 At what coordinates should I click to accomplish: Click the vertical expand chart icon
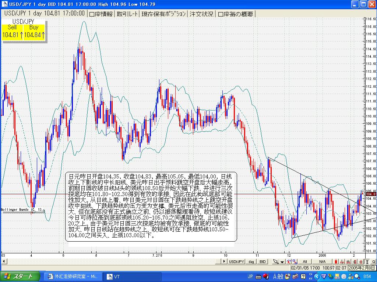[x=355, y=261]
